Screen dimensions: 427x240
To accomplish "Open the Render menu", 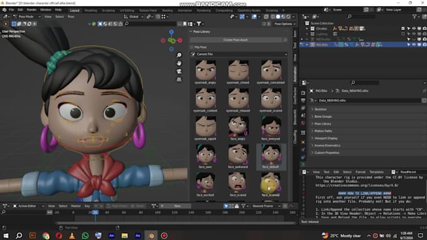I will [x=31, y=10].
